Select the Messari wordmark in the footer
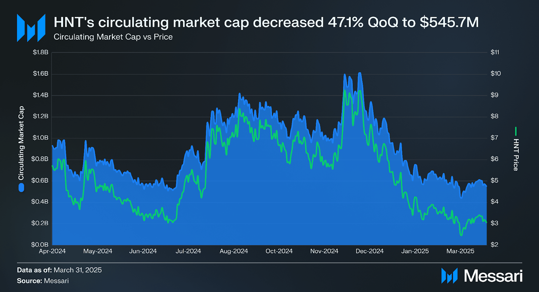This screenshot has width=539, height=292. (493, 276)
